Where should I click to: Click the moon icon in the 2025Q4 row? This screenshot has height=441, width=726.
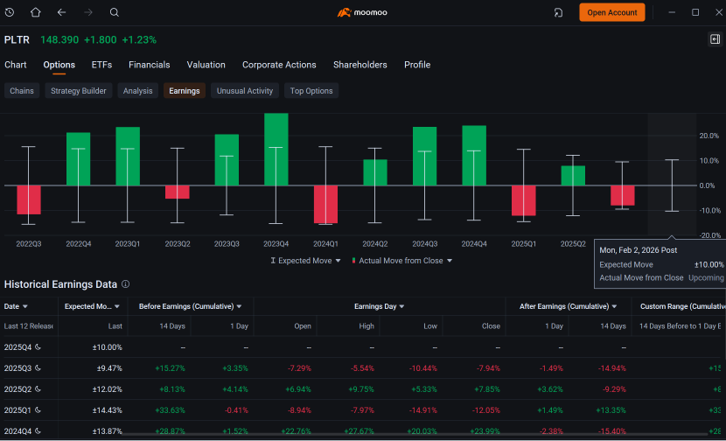click(x=38, y=347)
